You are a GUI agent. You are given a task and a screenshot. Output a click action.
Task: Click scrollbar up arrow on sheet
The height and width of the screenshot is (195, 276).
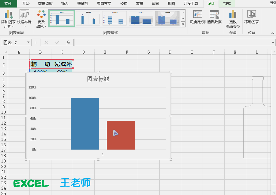coord(274,52)
